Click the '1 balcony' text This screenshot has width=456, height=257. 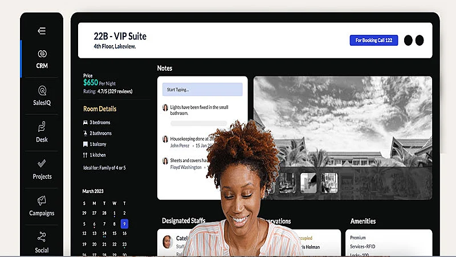point(98,144)
